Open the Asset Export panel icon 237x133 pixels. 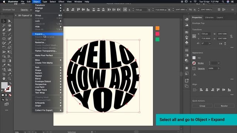coord(187,81)
